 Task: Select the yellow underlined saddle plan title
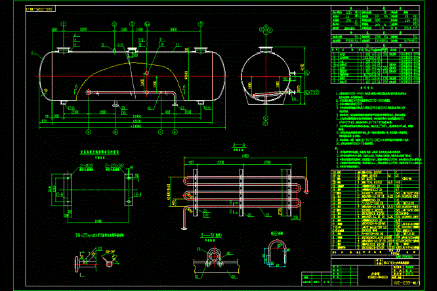coord(99,152)
